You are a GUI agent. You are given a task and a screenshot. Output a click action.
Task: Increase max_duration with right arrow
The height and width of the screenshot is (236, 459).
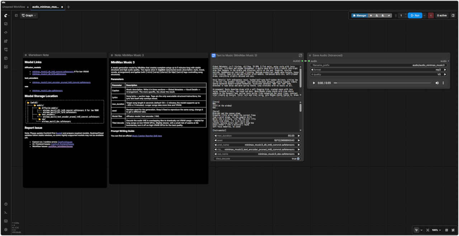[298, 136]
